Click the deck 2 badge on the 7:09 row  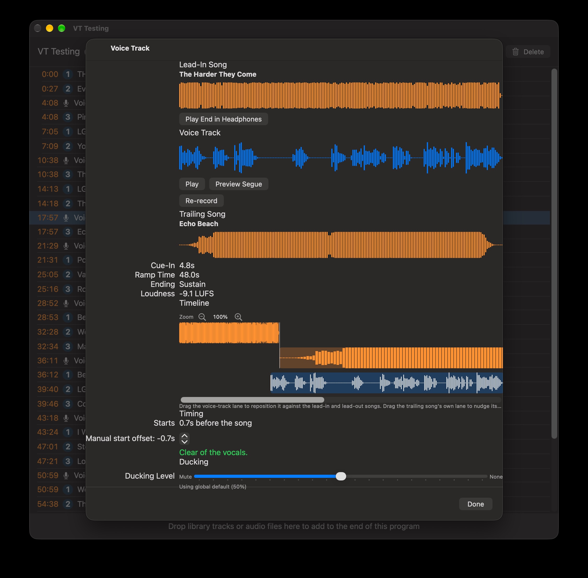(x=68, y=146)
